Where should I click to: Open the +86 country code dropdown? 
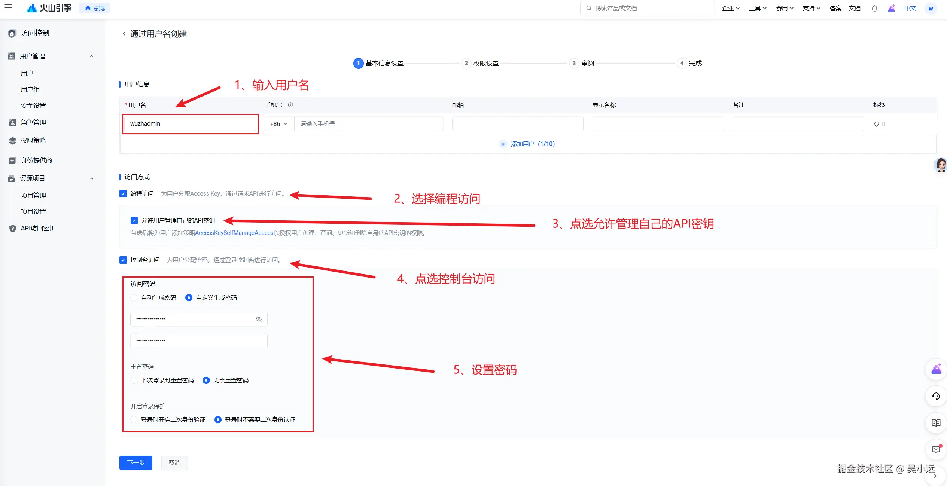(x=278, y=123)
